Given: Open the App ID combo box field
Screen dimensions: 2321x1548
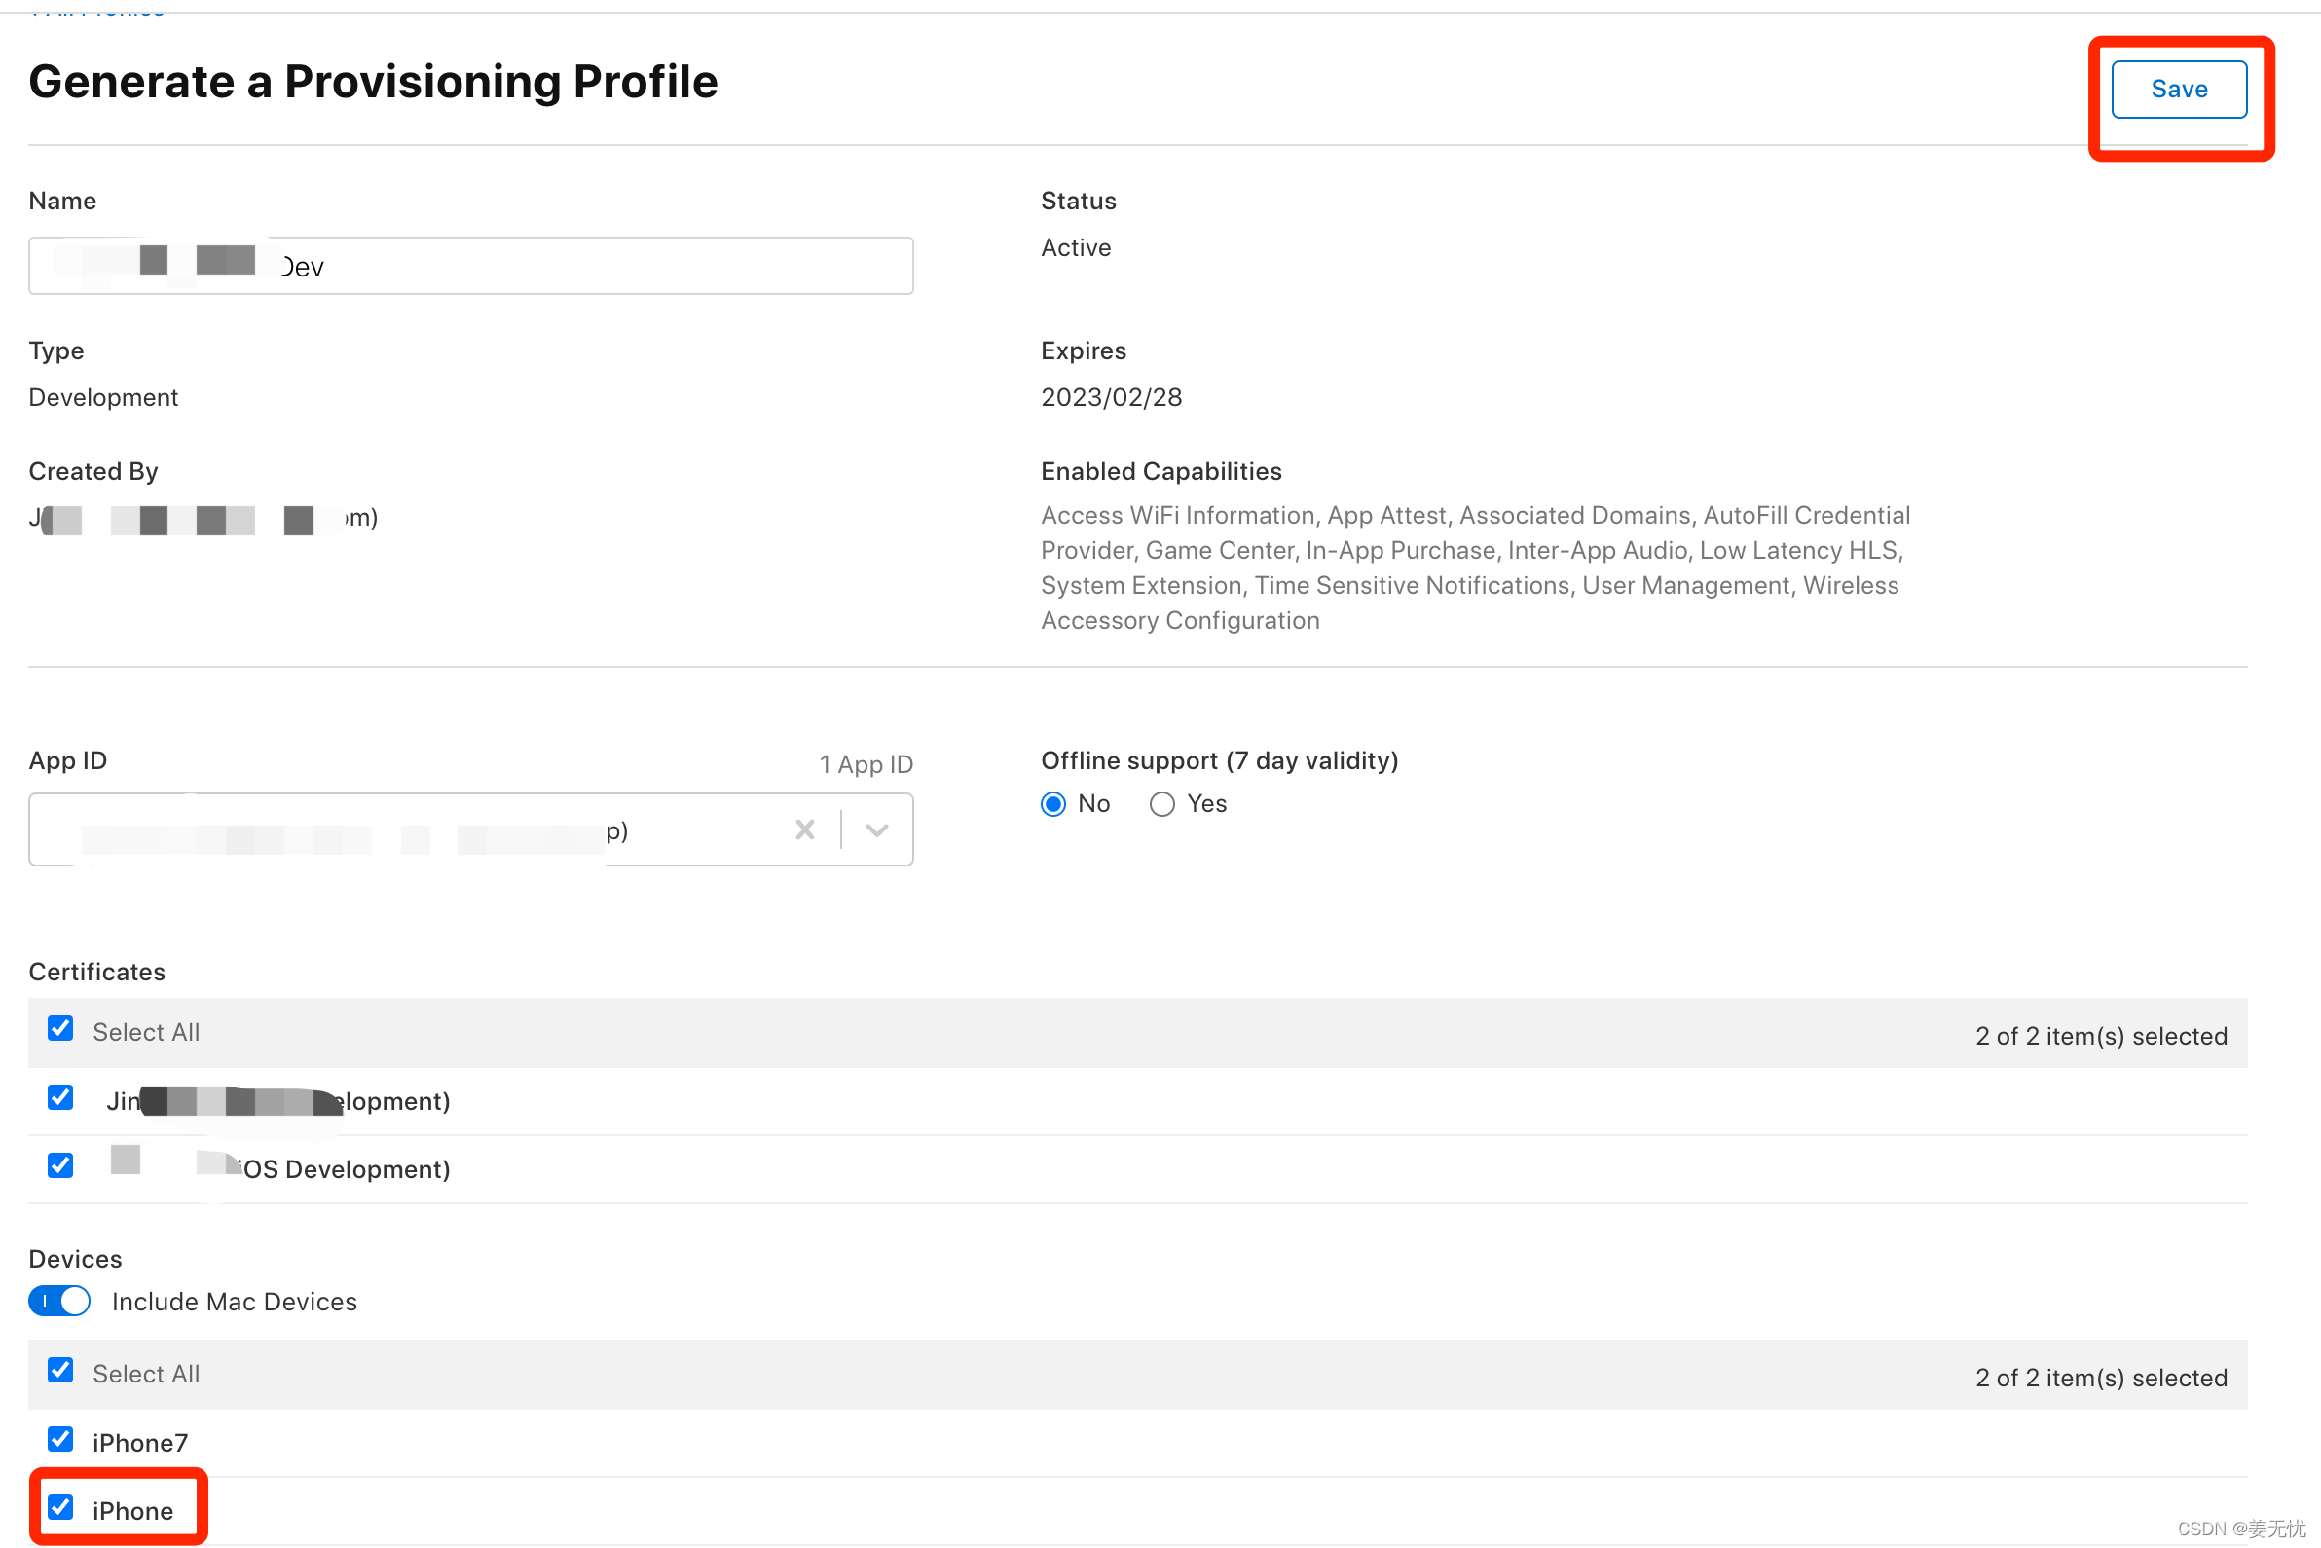Looking at the screenshot, I should [x=395, y=829].
